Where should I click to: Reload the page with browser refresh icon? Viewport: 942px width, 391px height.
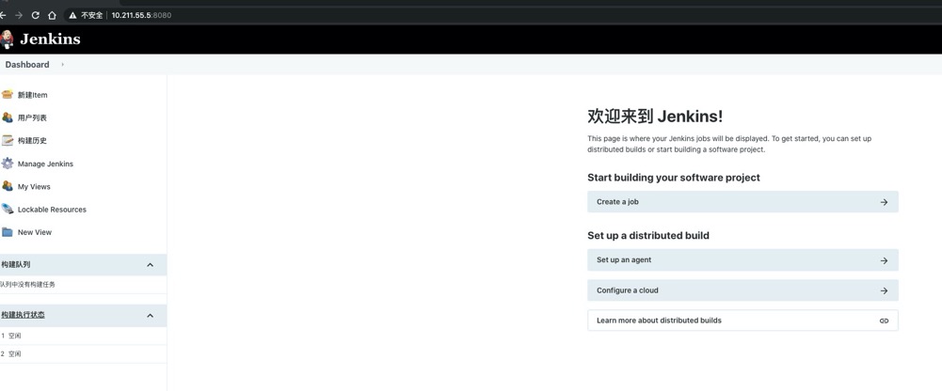pyautogui.click(x=36, y=15)
